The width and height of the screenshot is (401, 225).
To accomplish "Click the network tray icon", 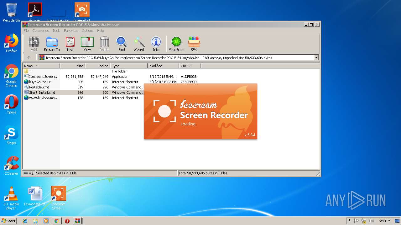I will (364, 221).
